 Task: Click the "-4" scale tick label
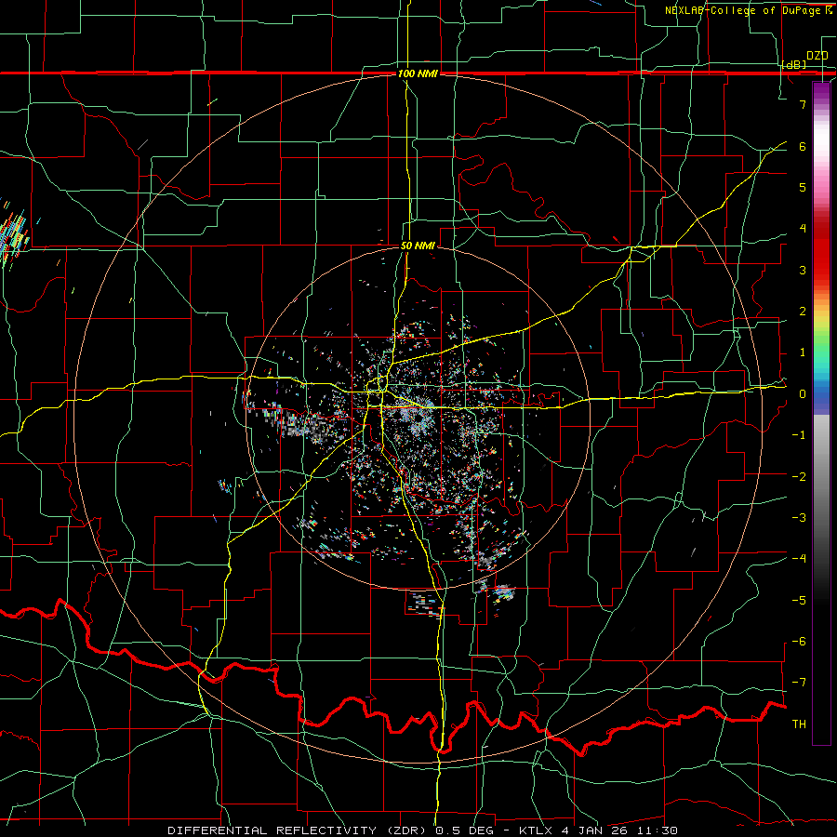799,559
